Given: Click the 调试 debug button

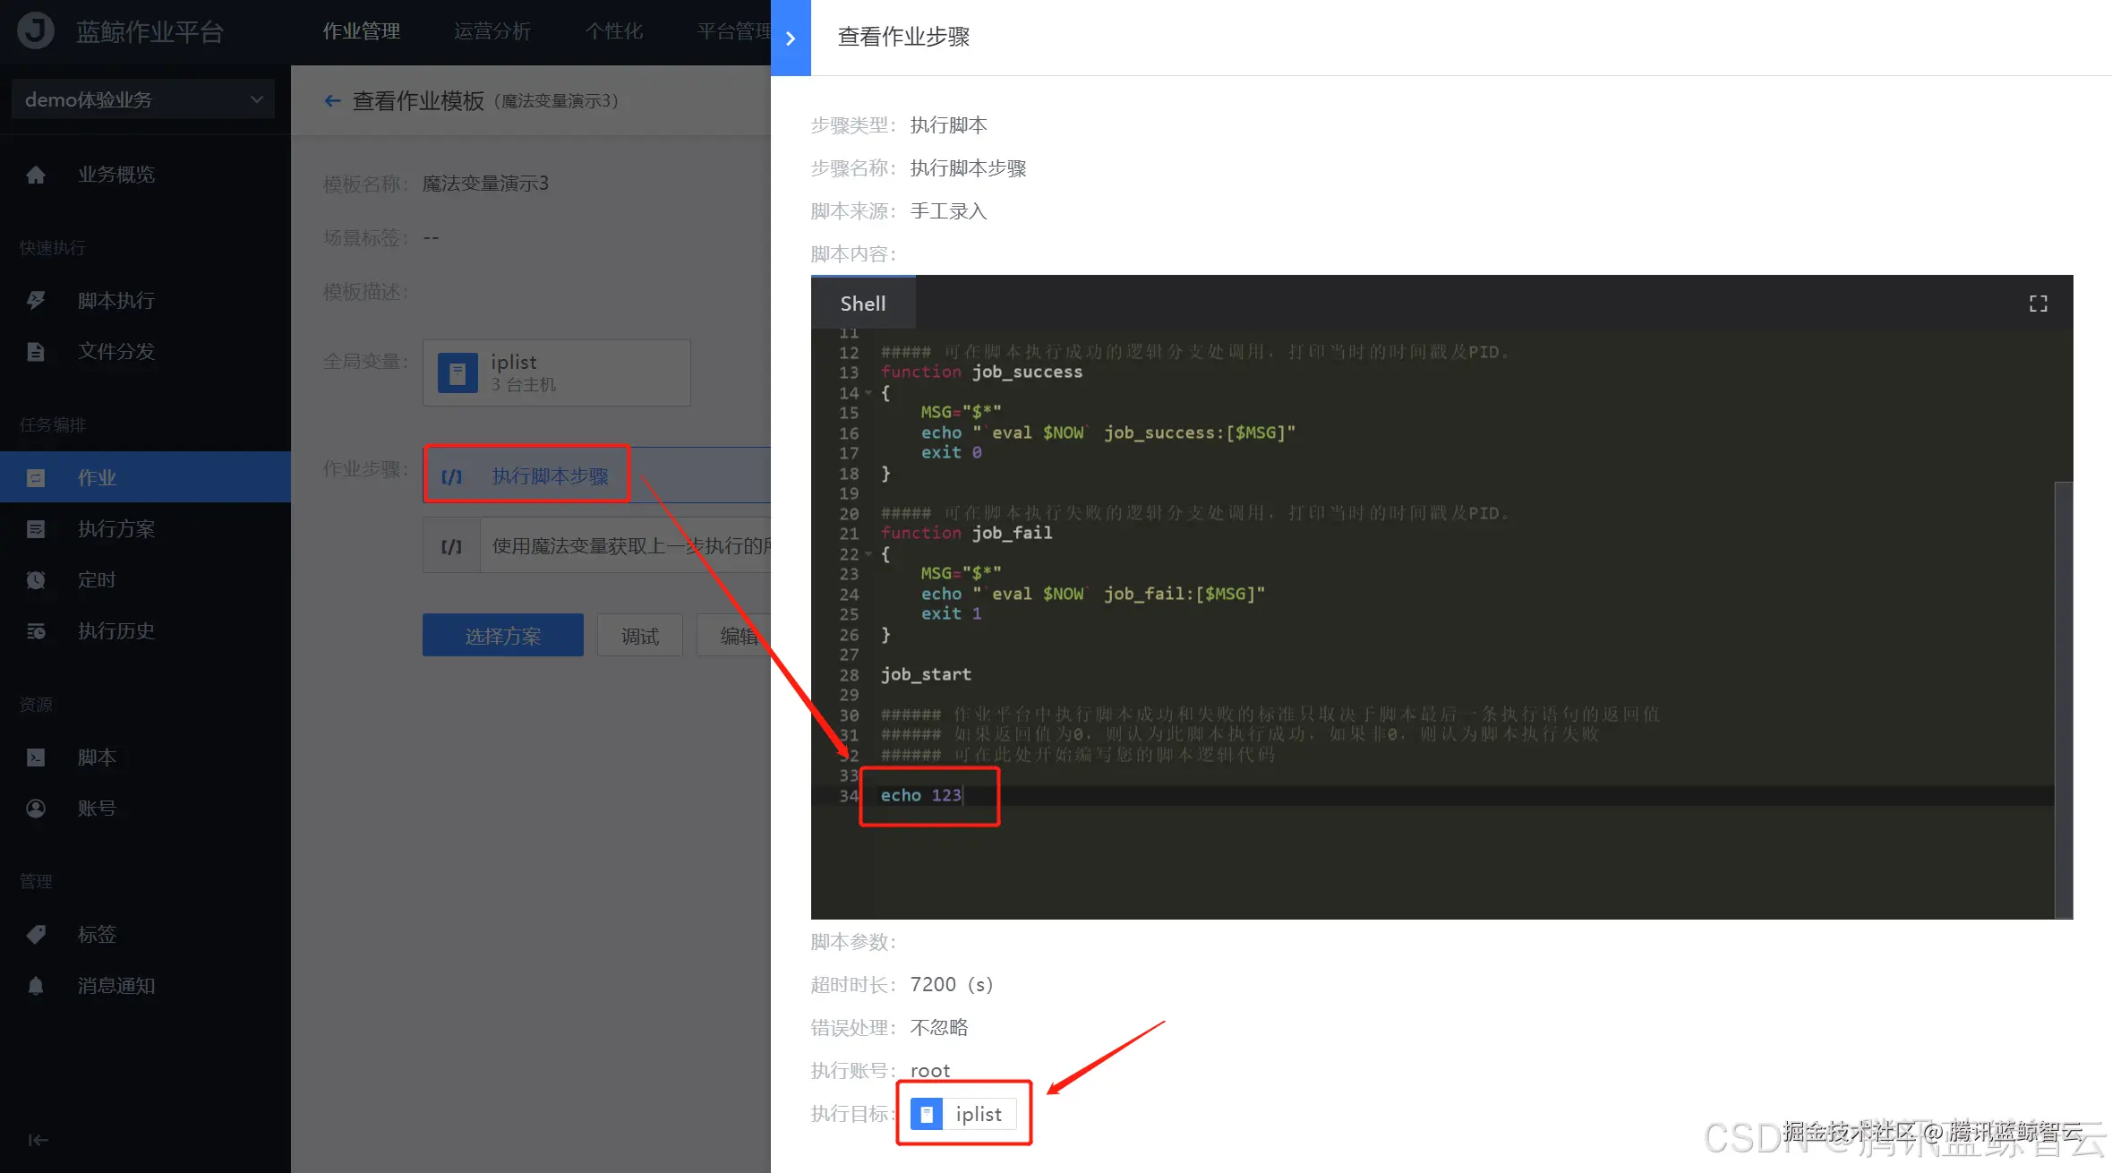Looking at the screenshot, I should 638,634.
